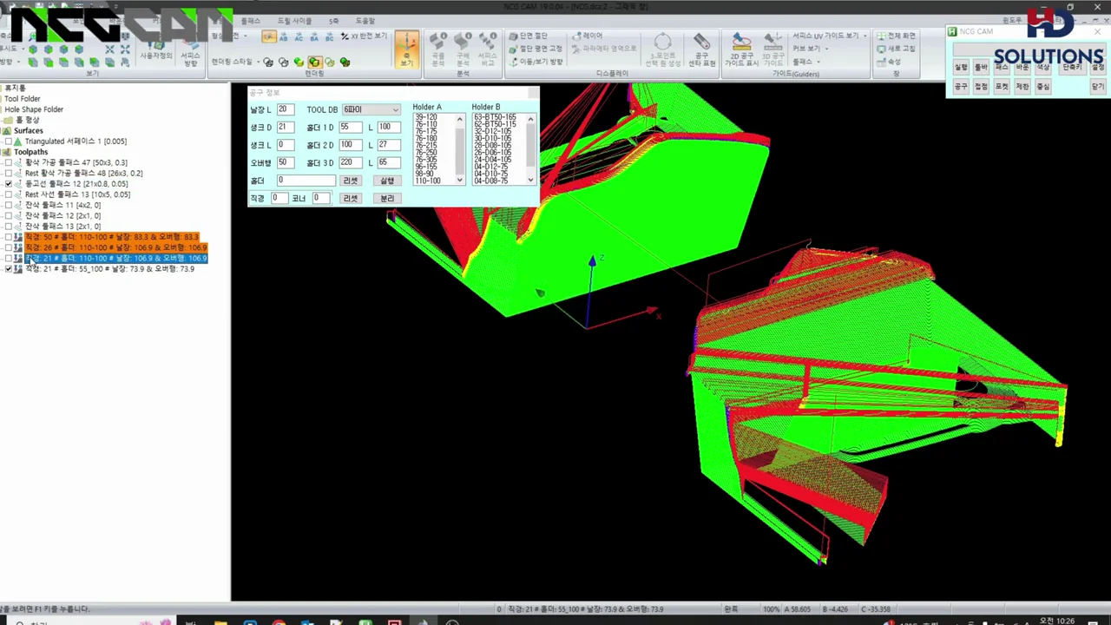1111x625 pixels.
Task: Open the 5축 menu tab
Action: (x=333, y=21)
